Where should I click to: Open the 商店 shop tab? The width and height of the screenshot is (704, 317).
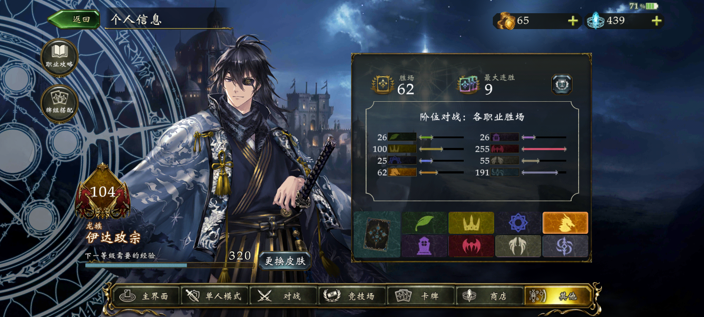[489, 296]
